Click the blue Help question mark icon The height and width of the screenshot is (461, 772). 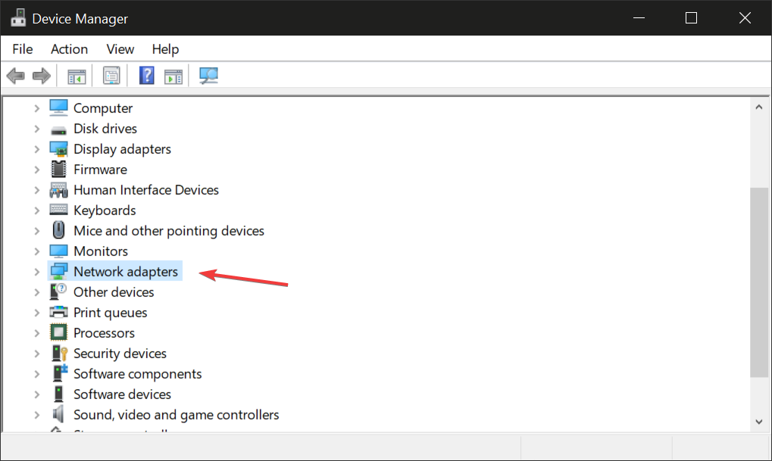[147, 76]
